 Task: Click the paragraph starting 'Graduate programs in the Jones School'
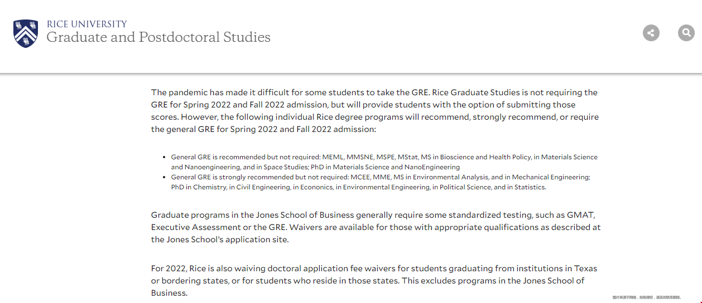coord(376,227)
